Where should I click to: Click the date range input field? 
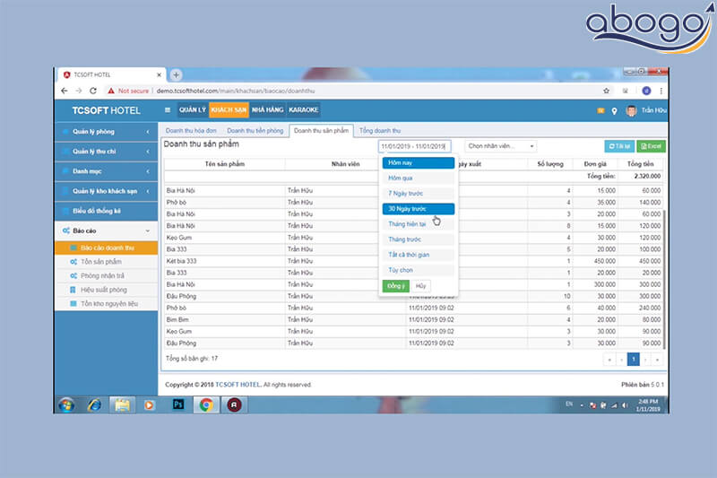414,146
